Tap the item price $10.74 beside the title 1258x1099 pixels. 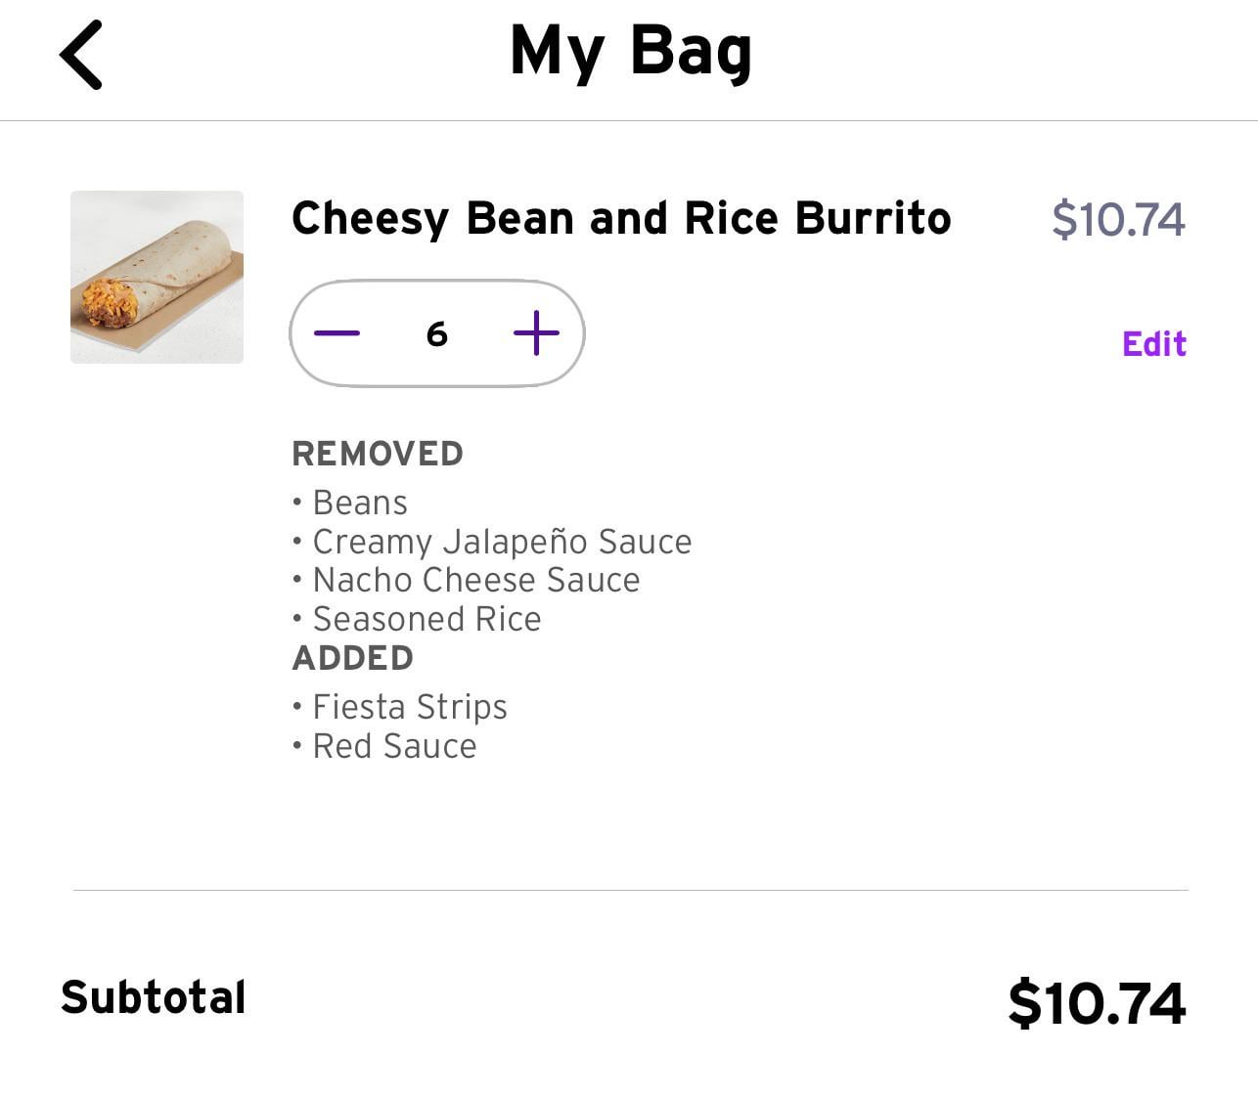point(1118,219)
